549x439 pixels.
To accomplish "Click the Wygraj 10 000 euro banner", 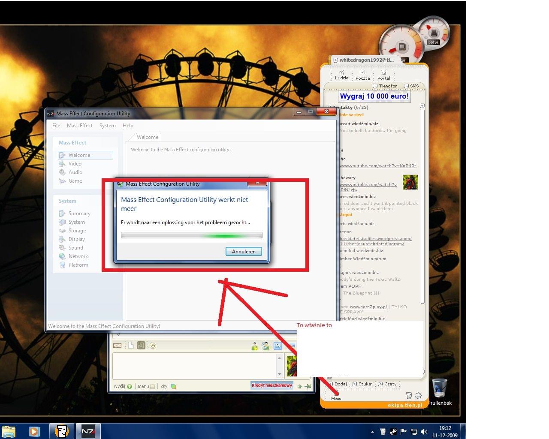I will tap(374, 96).
